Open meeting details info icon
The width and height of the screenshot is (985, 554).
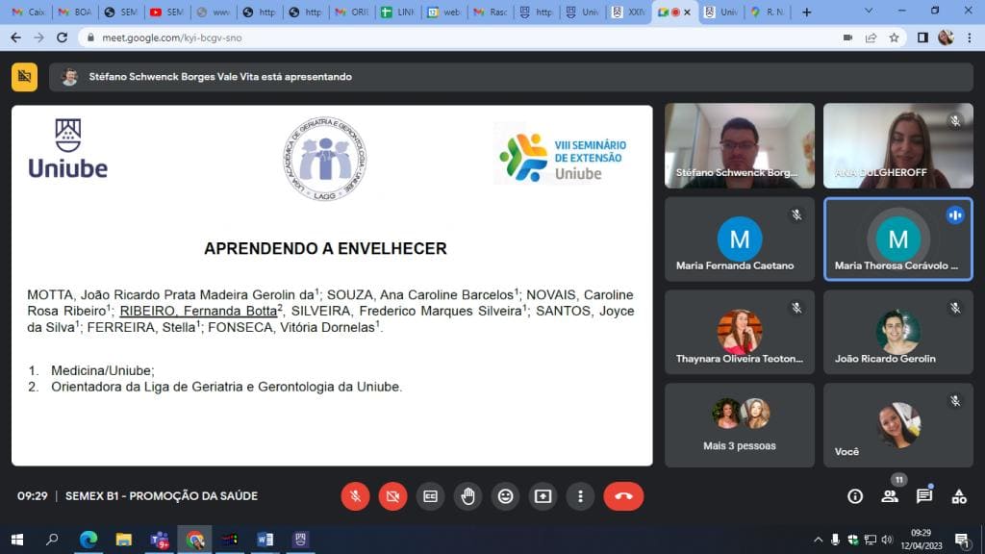click(x=855, y=496)
